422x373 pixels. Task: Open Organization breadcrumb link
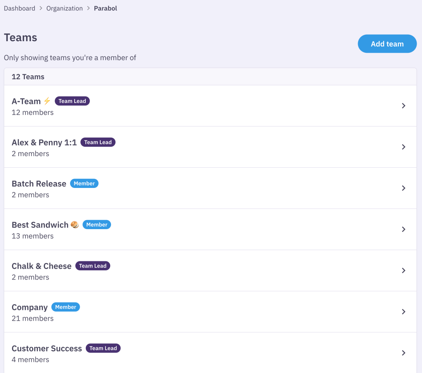coord(65,8)
